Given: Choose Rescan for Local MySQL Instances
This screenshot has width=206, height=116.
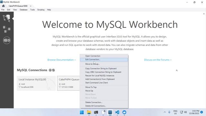Looking at the screenshot, I should click(x=104, y=76).
